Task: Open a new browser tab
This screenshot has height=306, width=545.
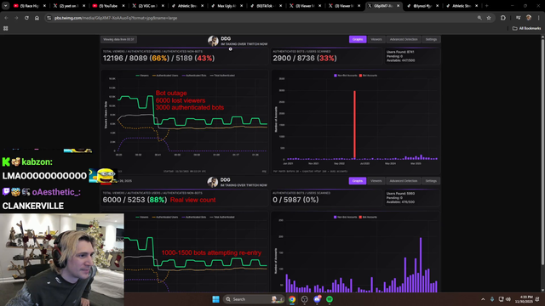Action: coord(486,6)
